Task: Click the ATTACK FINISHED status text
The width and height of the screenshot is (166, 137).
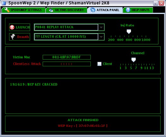Action: pyautogui.click(x=83, y=120)
